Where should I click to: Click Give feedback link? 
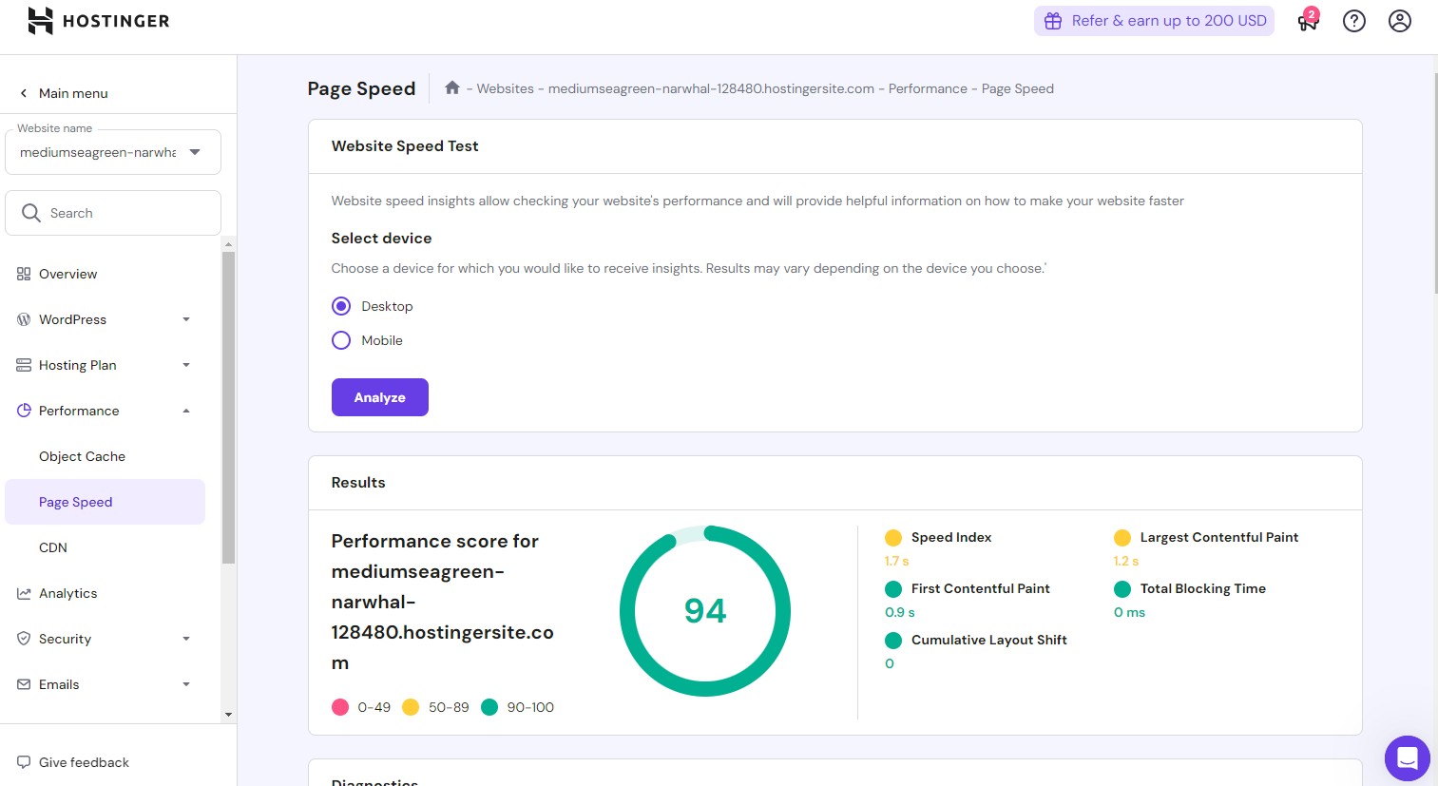(84, 762)
